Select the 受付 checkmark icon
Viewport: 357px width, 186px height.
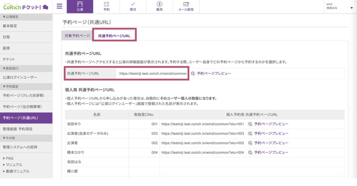point(133,7)
